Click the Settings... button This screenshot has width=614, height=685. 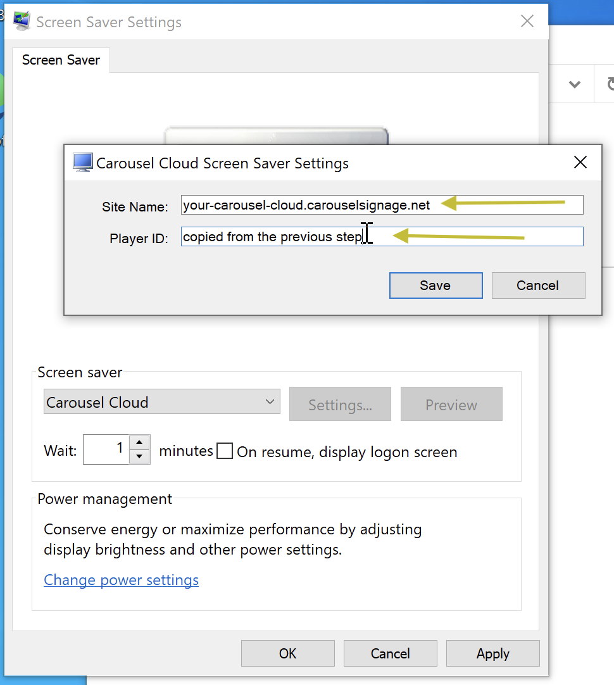[x=340, y=404]
